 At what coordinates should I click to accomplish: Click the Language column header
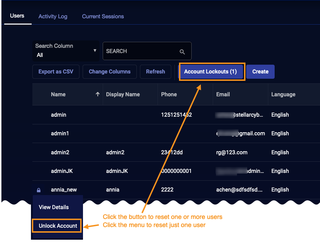tap(283, 94)
